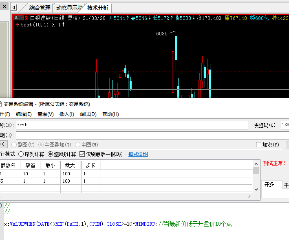Click max value 100 in second parameter row
This screenshot has height=240, width=289.
tap(71, 181)
